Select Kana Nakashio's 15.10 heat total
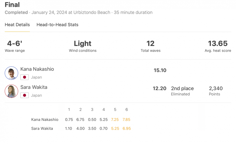This screenshot has height=144, width=236. (x=160, y=70)
